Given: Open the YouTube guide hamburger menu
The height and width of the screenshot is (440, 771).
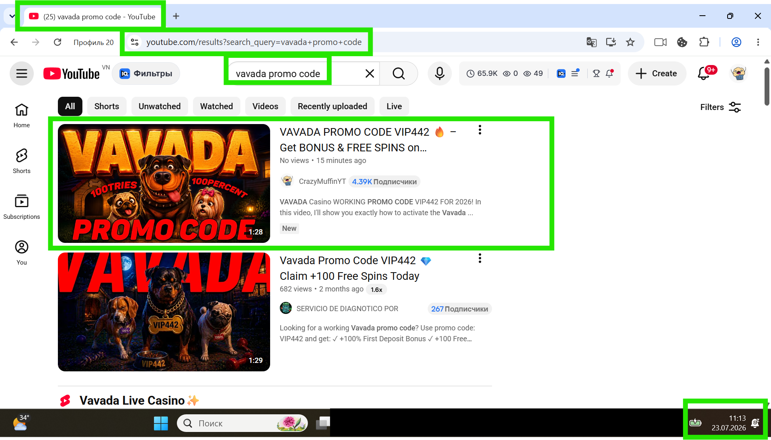Looking at the screenshot, I should point(22,73).
